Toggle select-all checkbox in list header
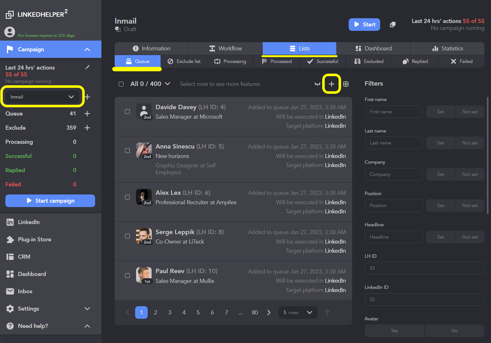The image size is (491, 343). click(x=121, y=84)
